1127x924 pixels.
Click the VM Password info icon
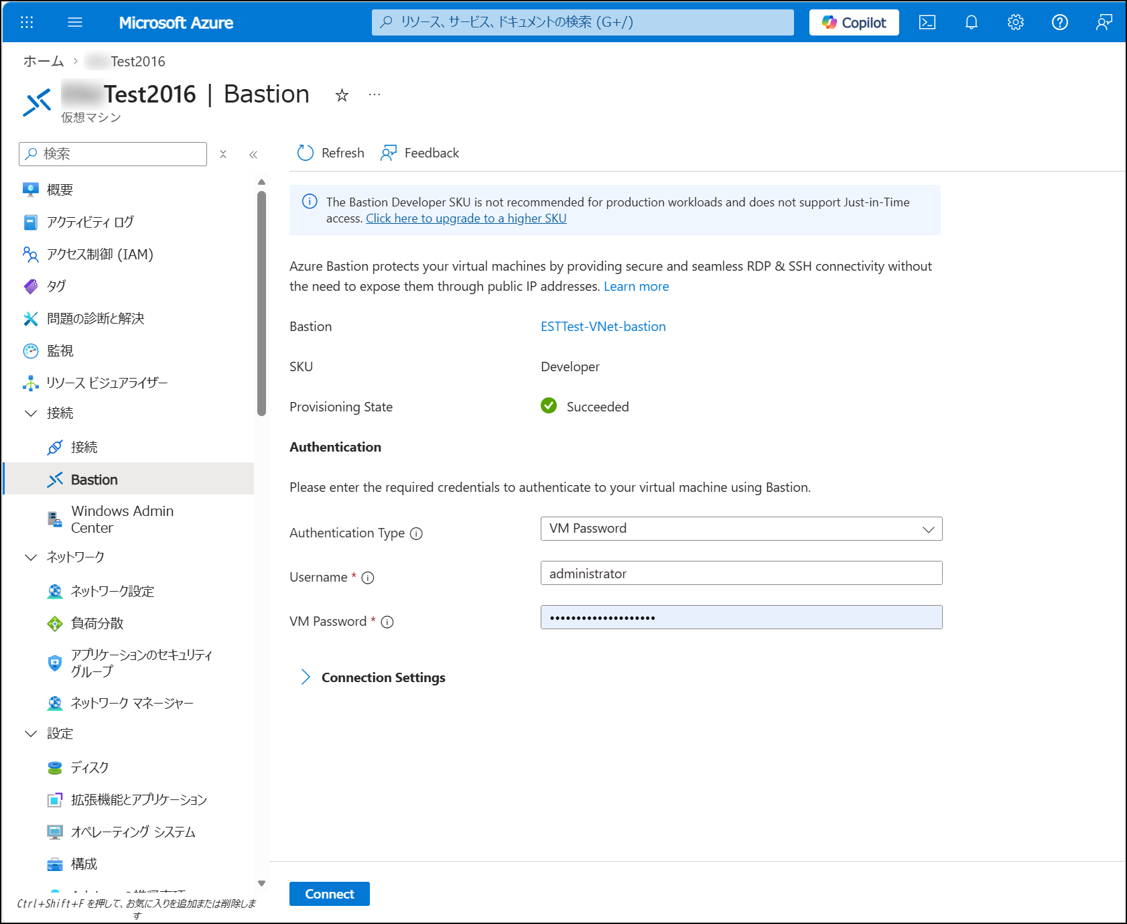387,622
